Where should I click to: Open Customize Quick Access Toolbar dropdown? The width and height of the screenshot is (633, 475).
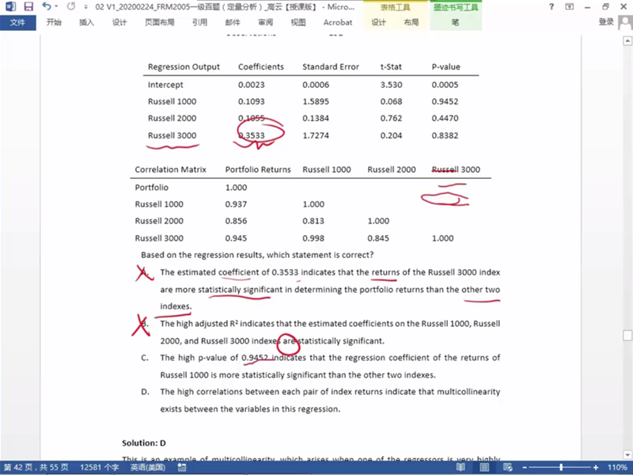85,7
